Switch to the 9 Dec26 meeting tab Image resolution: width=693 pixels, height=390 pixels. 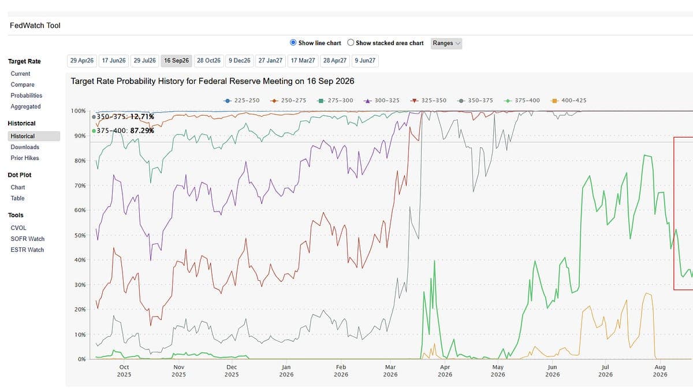pos(240,61)
